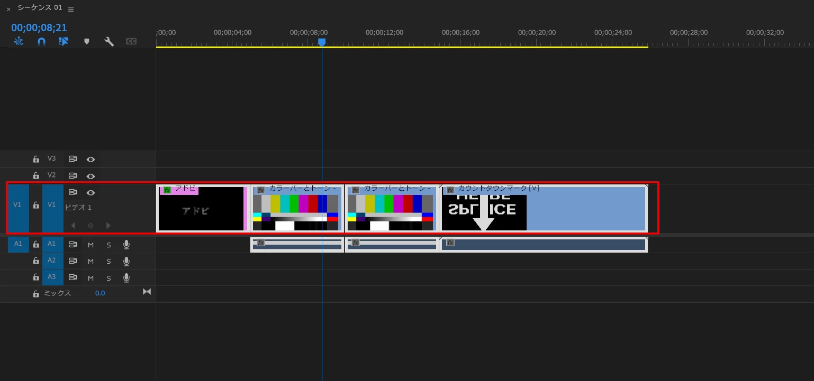Toggle the A1 track target button
814x381 pixels.
pos(52,245)
